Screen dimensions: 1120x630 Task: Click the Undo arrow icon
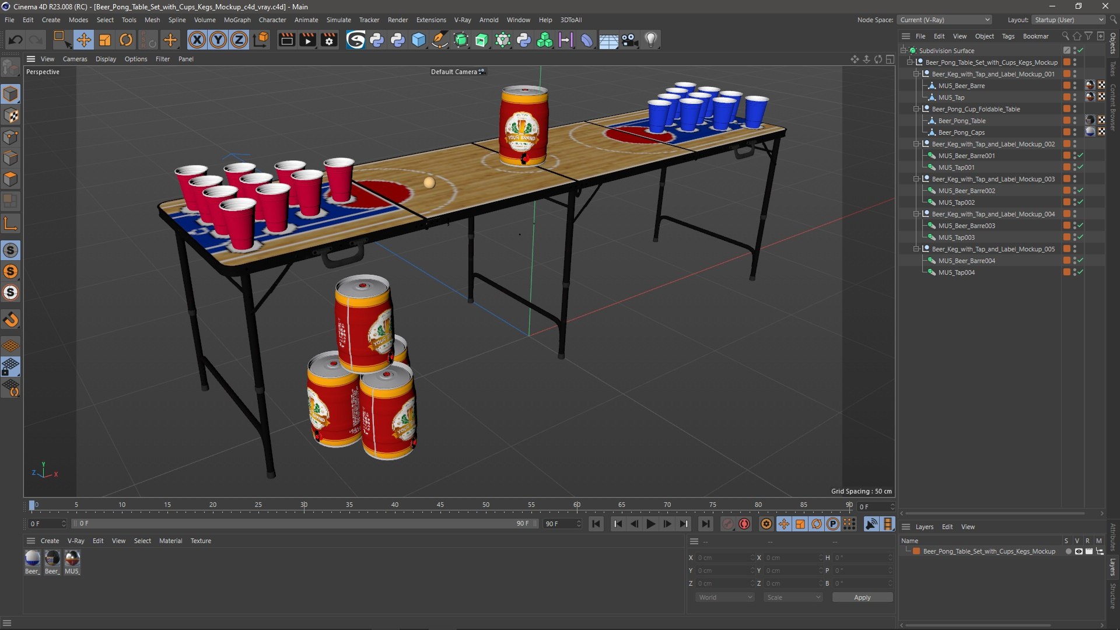coord(16,40)
